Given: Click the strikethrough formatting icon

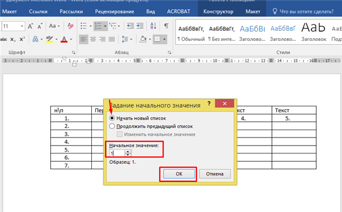Looking at the screenshot, I should point(3,39).
